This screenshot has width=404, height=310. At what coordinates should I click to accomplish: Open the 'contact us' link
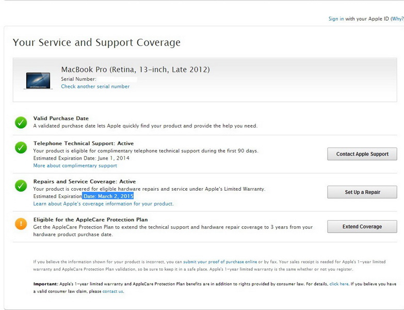(113, 291)
